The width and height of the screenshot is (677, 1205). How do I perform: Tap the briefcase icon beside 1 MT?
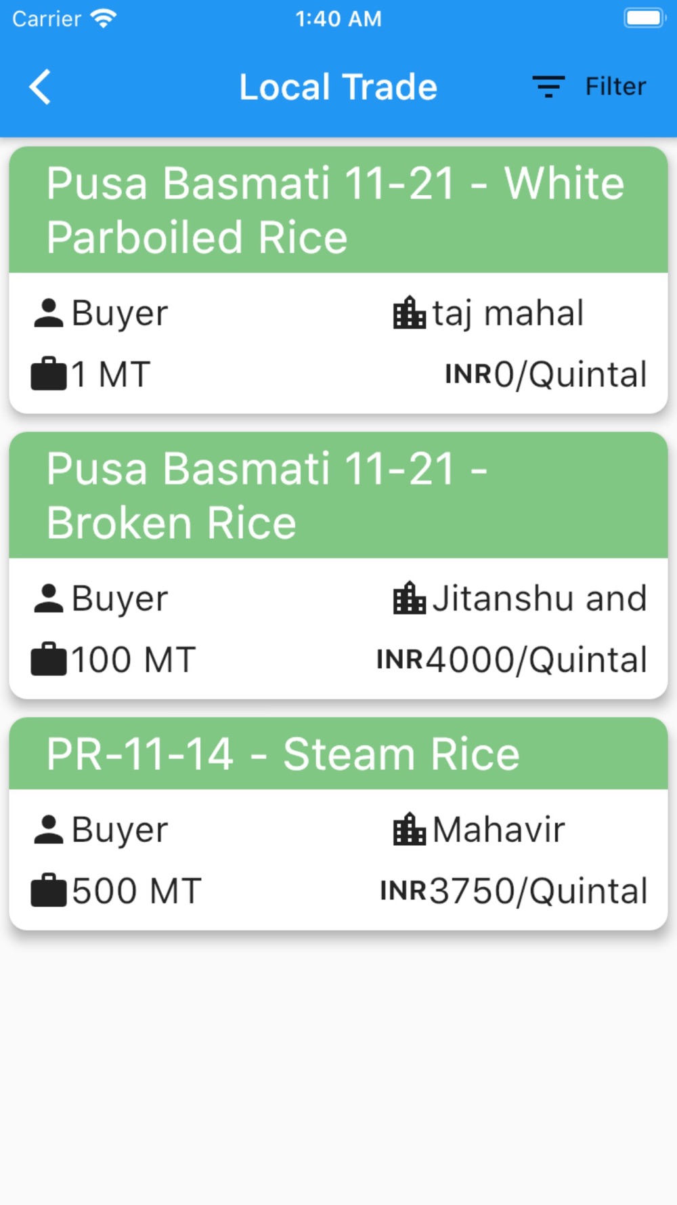[49, 374]
